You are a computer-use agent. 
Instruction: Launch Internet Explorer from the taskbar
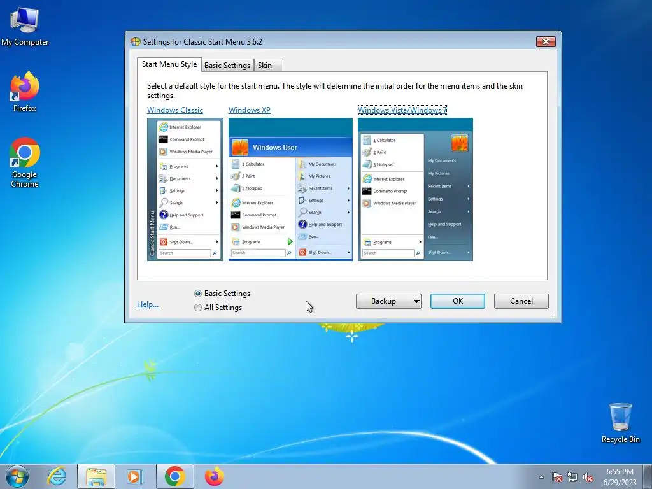(x=57, y=476)
